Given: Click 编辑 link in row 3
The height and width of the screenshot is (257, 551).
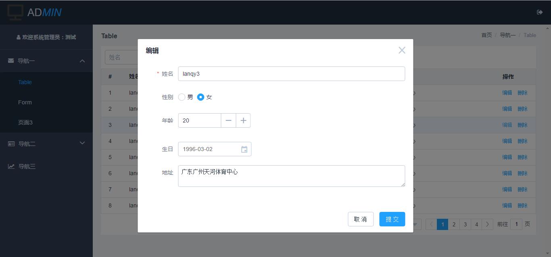Looking at the screenshot, I should pyautogui.click(x=507, y=125).
